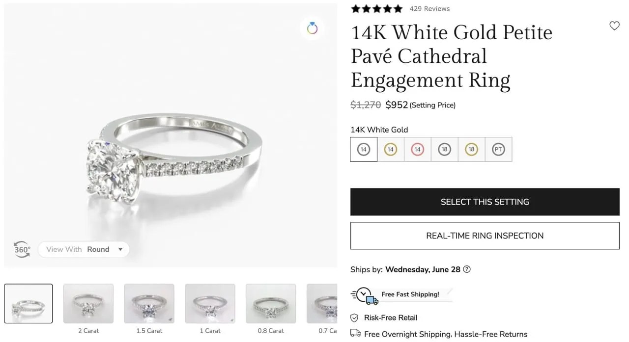Select the 18K white gold metal tab

pyautogui.click(x=444, y=149)
